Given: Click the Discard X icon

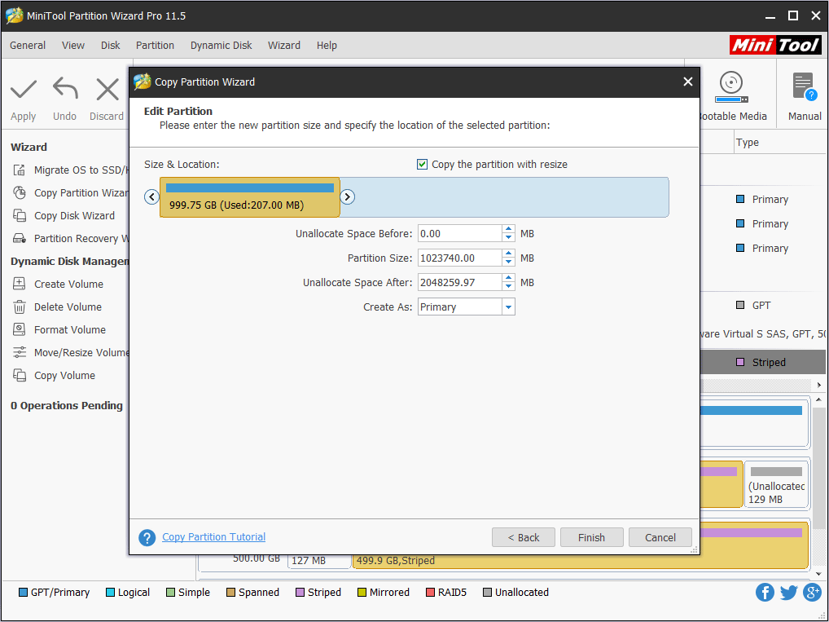Looking at the screenshot, I should (x=107, y=89).
